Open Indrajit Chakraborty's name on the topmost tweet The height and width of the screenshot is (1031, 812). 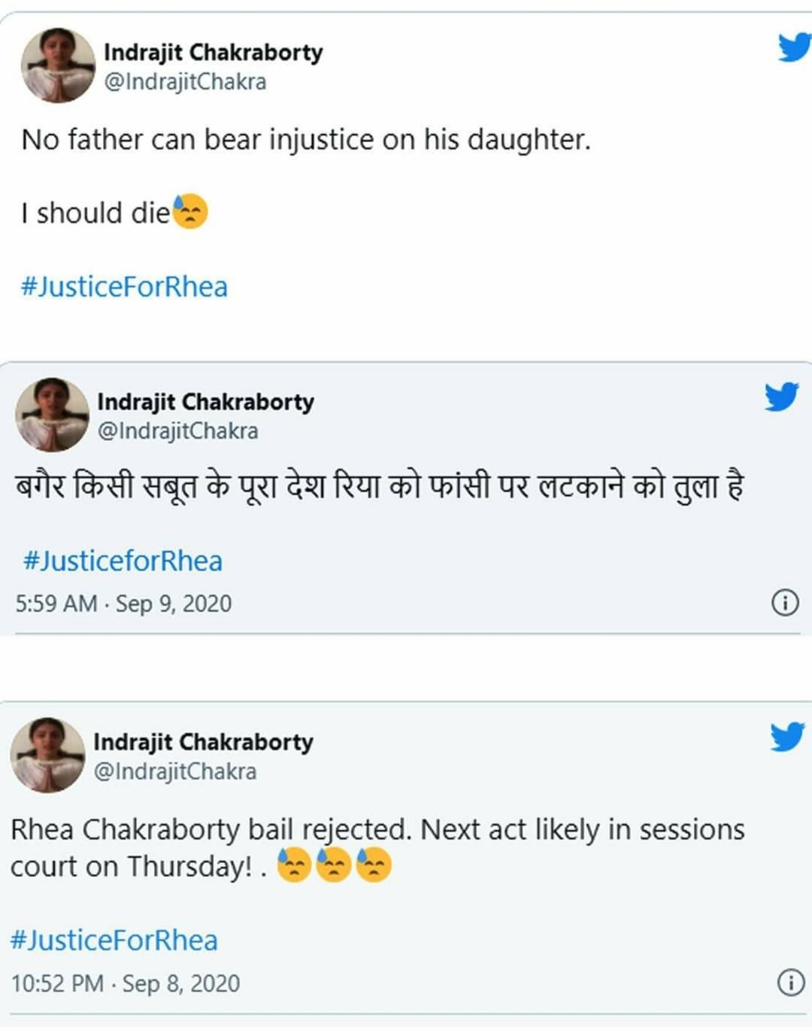point(214,52)
